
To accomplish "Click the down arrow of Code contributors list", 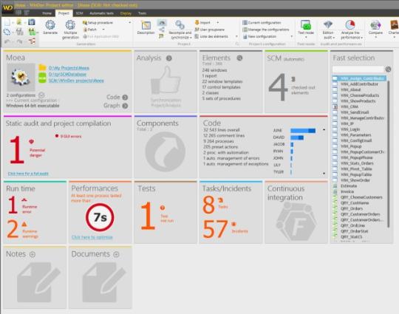I will pos(324,174).
